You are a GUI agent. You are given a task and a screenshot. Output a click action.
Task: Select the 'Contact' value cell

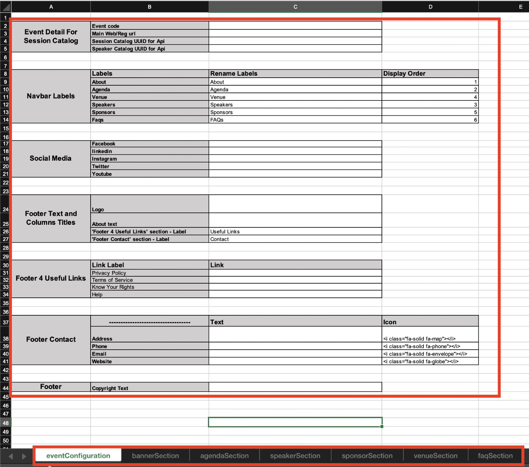295,239
